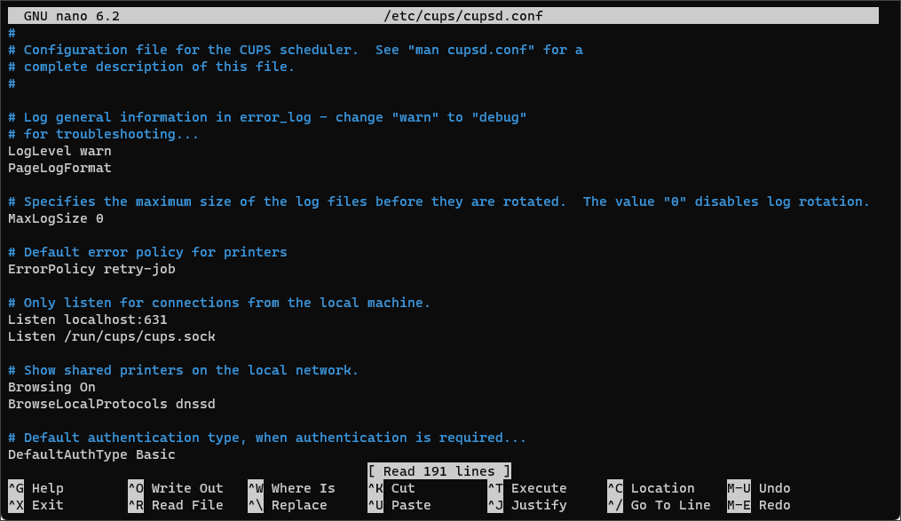This screenshot has width=901, height=521.
Task: Click the ^X Exit shortcut
Action: click(36, 506)
